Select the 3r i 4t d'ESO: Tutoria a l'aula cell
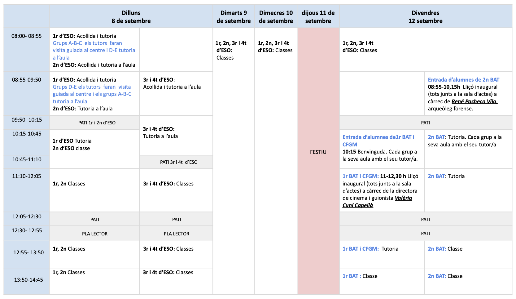The height and width of the screenshot is (299, 516). (x=160, y=133)
